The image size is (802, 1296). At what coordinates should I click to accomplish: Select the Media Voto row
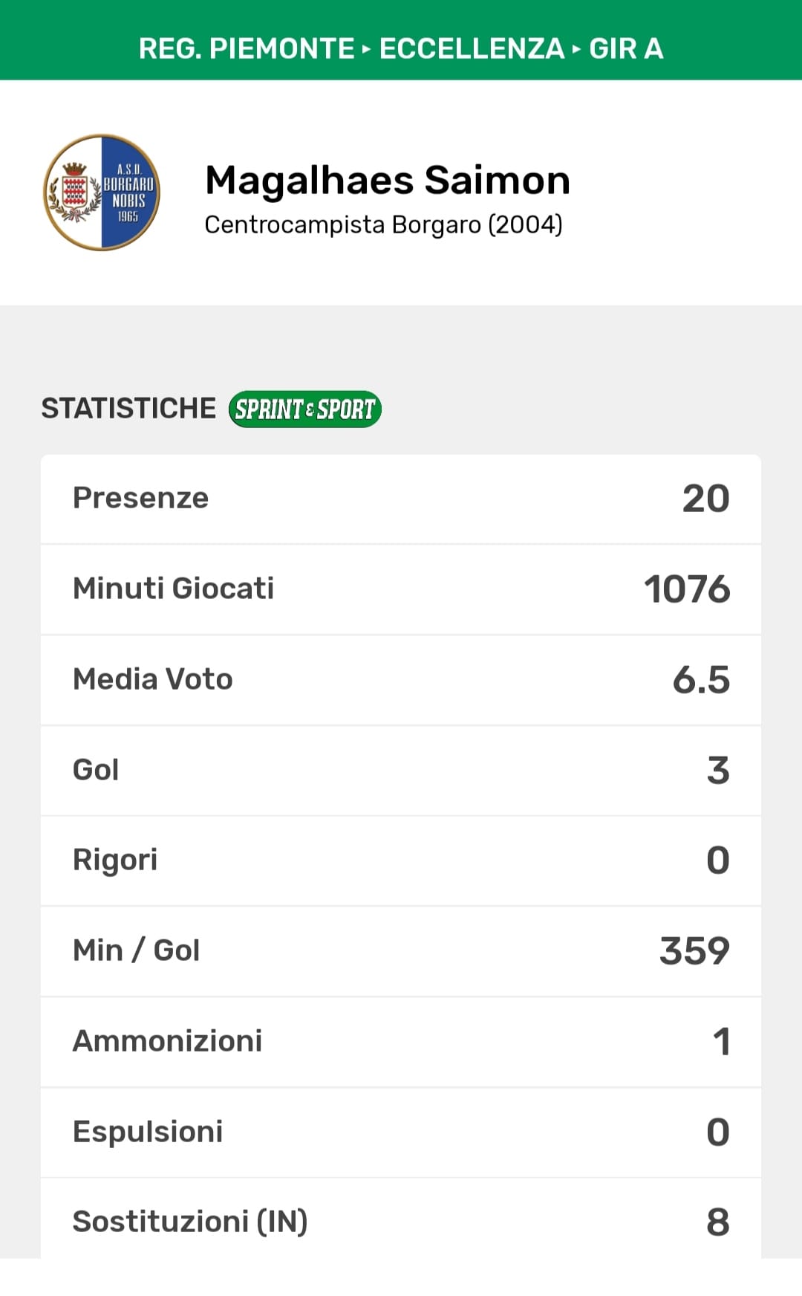tap(401, 680)
